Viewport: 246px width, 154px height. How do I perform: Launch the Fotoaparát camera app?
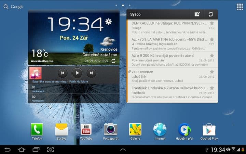(x=111, y=130)
